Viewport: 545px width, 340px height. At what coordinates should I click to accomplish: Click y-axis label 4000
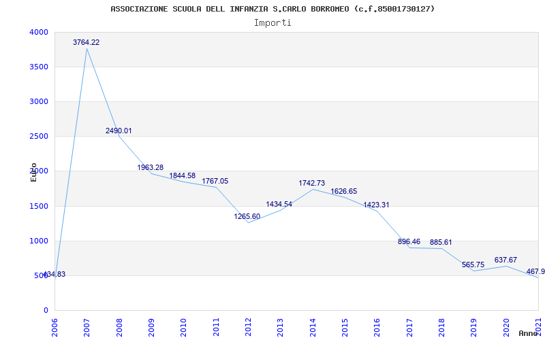click(39, 32)
